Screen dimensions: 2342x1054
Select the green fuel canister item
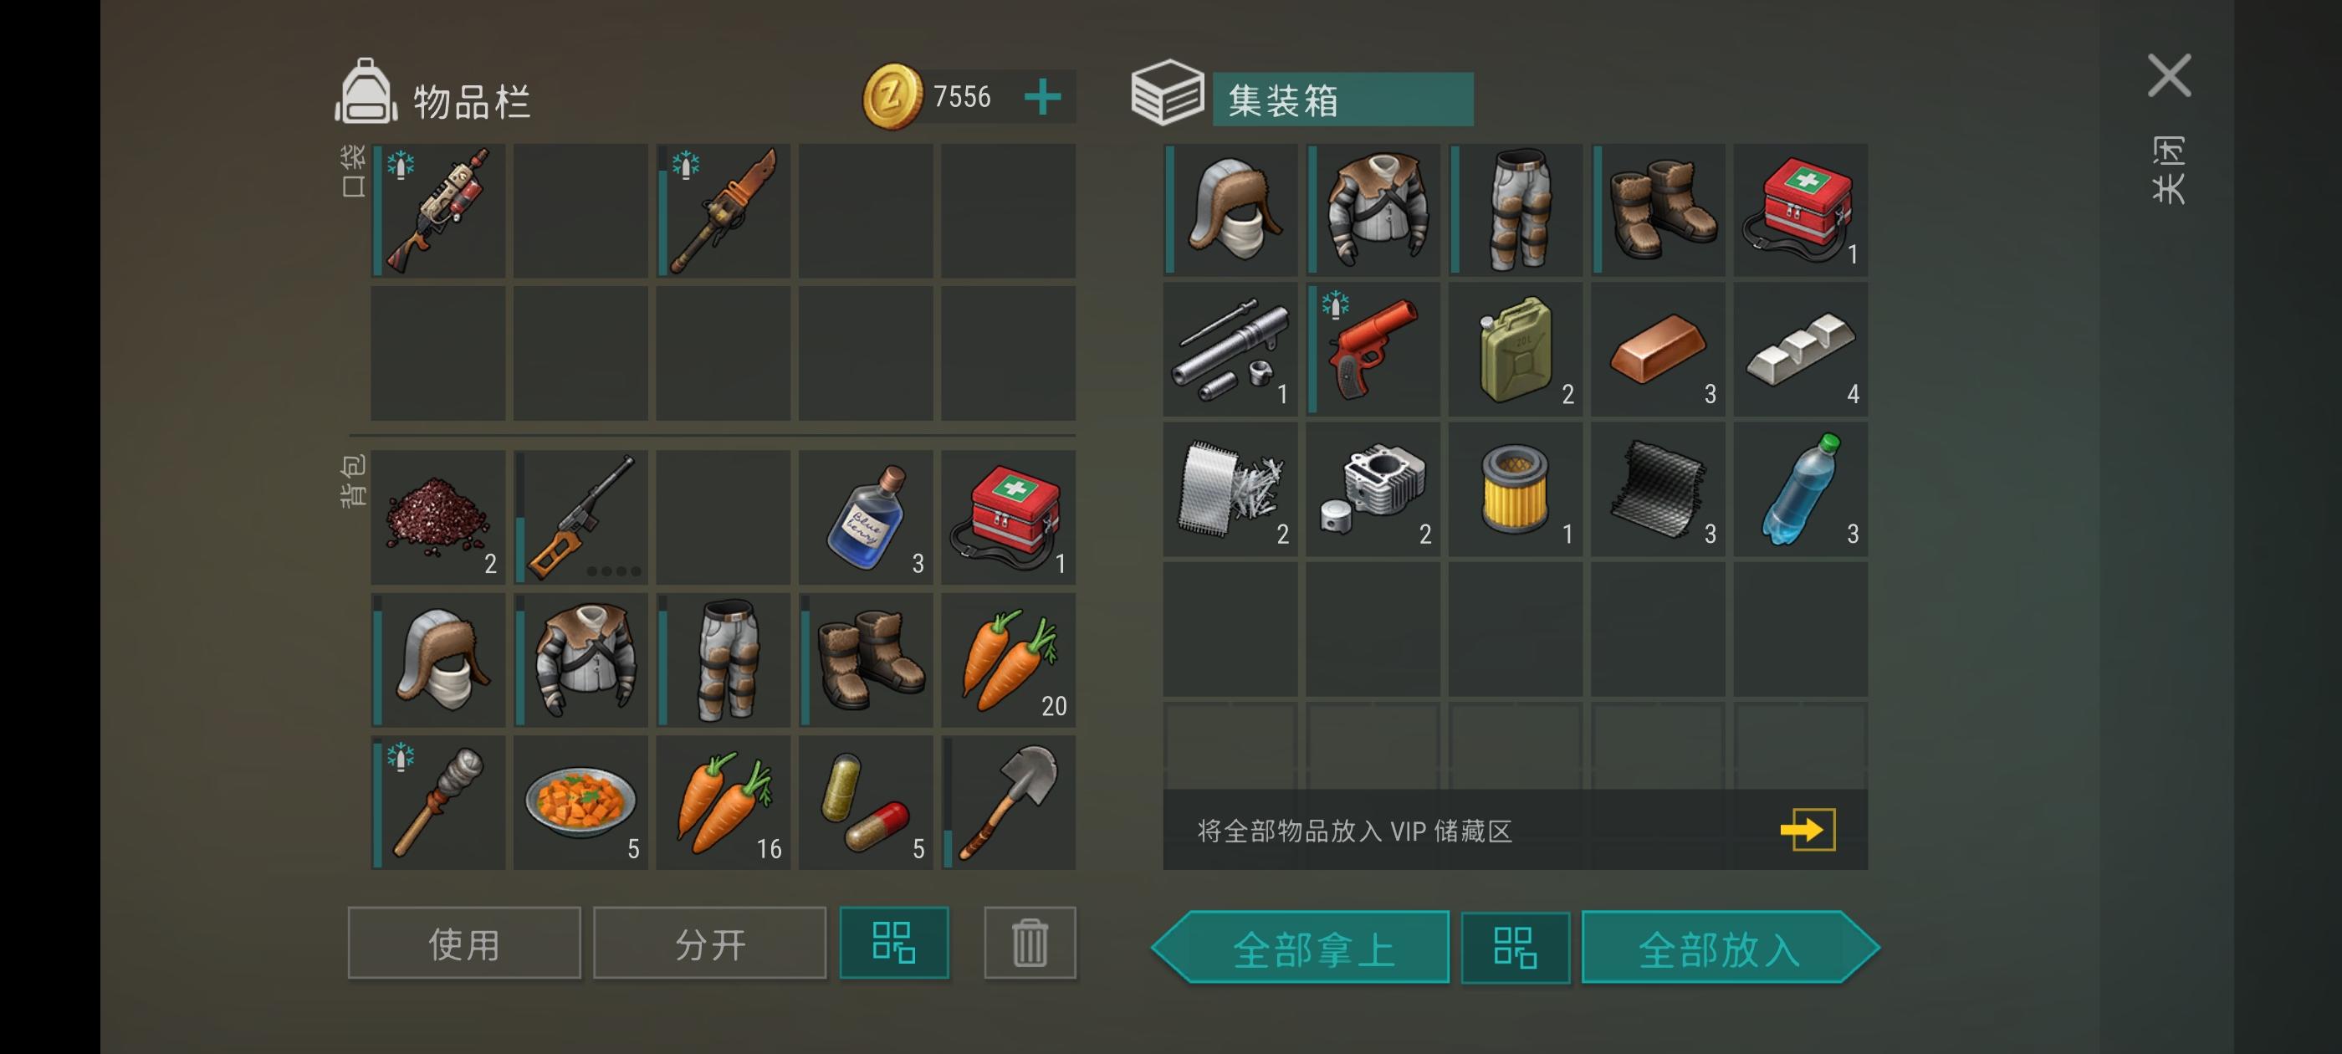pos(1516,349)
